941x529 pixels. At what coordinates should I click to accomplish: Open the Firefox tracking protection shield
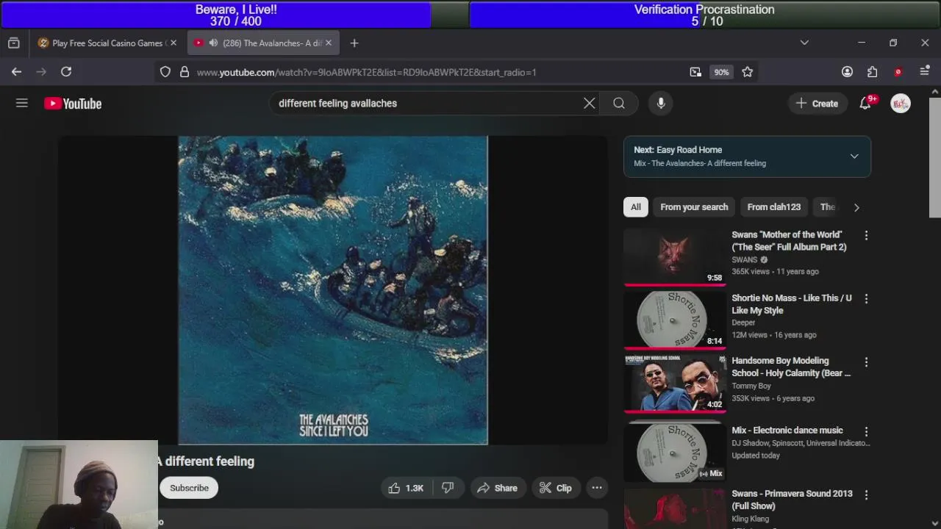click(165, 72)
